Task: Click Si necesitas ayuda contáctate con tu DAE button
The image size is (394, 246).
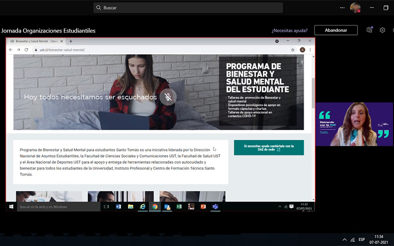Action: (x=269, y=148)
